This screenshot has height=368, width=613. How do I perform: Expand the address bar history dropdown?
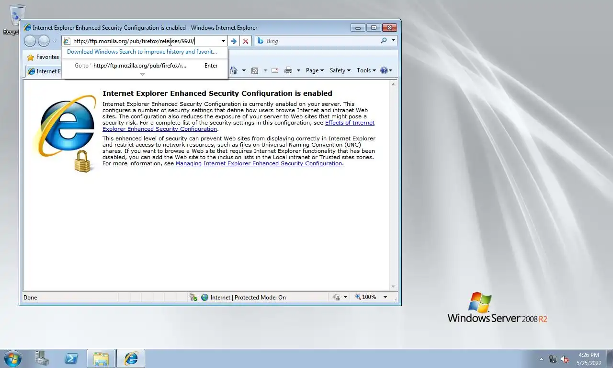tap(223, 41)
